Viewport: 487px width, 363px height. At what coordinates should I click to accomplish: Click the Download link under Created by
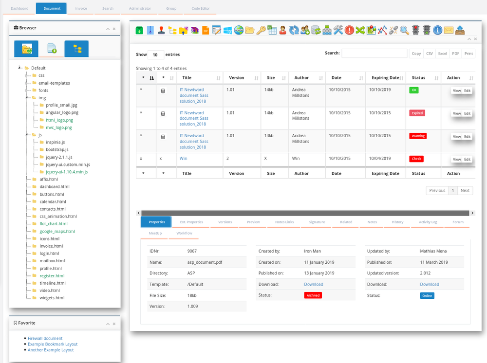click(314, 284)
